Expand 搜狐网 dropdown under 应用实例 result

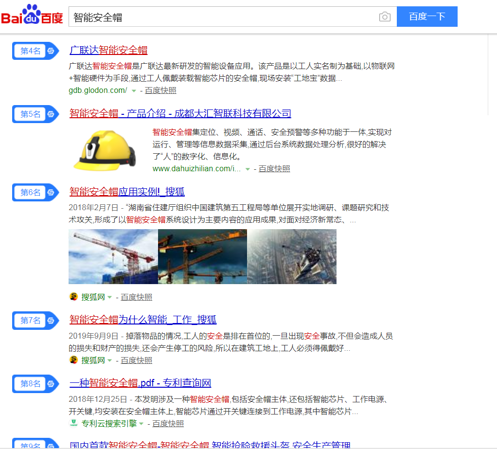click(110, 297)
